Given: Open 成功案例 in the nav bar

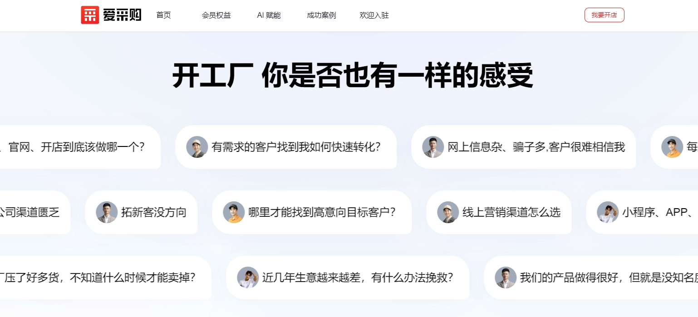Looking at the screenshot, I should [x=321, y=15].
